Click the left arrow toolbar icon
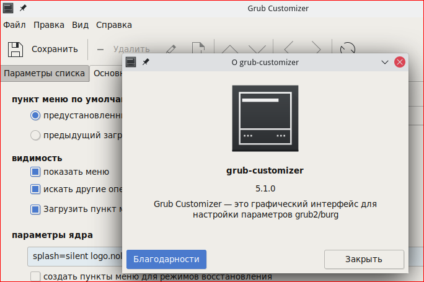 coord(288,48)
